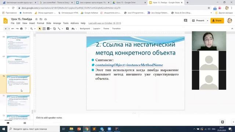Screen dimensions: 235x132
Task: Select slide 71 thumbnail
Action: coord(18,103)
